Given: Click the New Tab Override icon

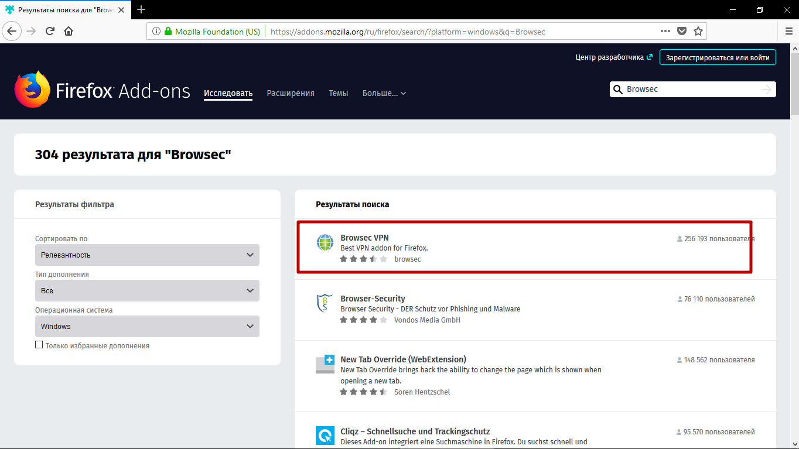Looking at the screenshot, I should [325, 364].
